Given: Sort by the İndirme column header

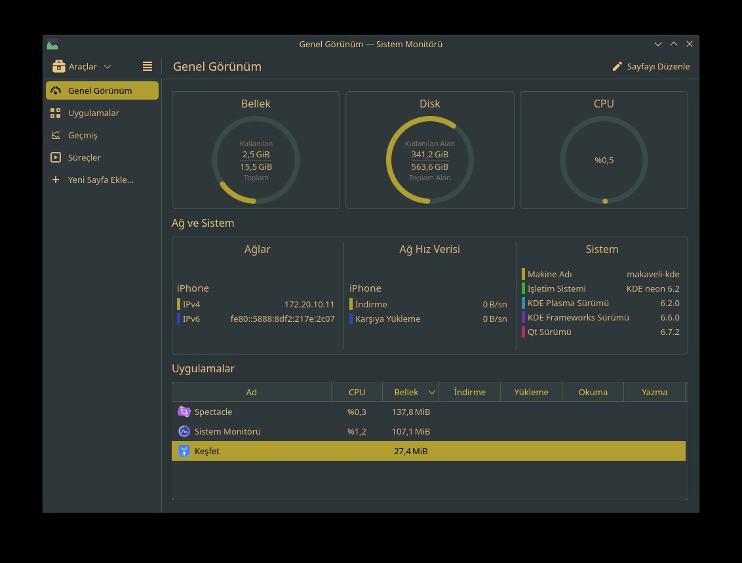Looking at the screenshot, I should click(469, 392).
